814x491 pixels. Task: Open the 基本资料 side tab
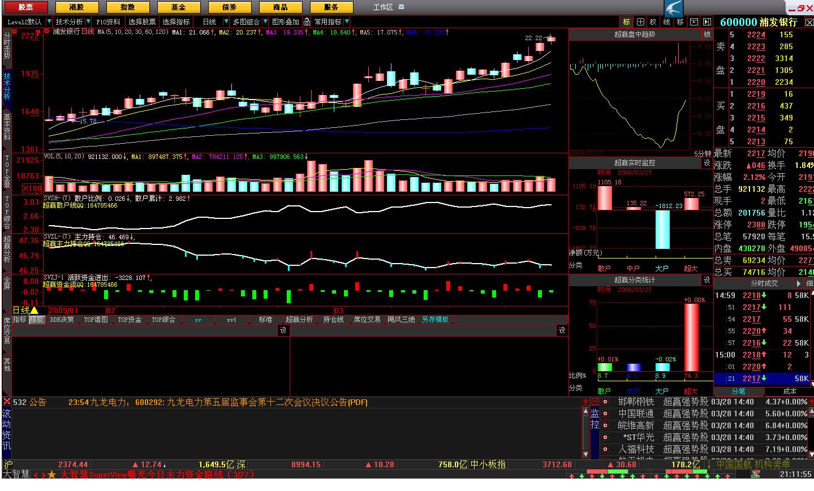(7, 127)
